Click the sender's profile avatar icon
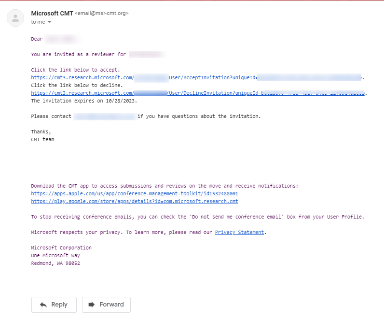 coord(16,18)
